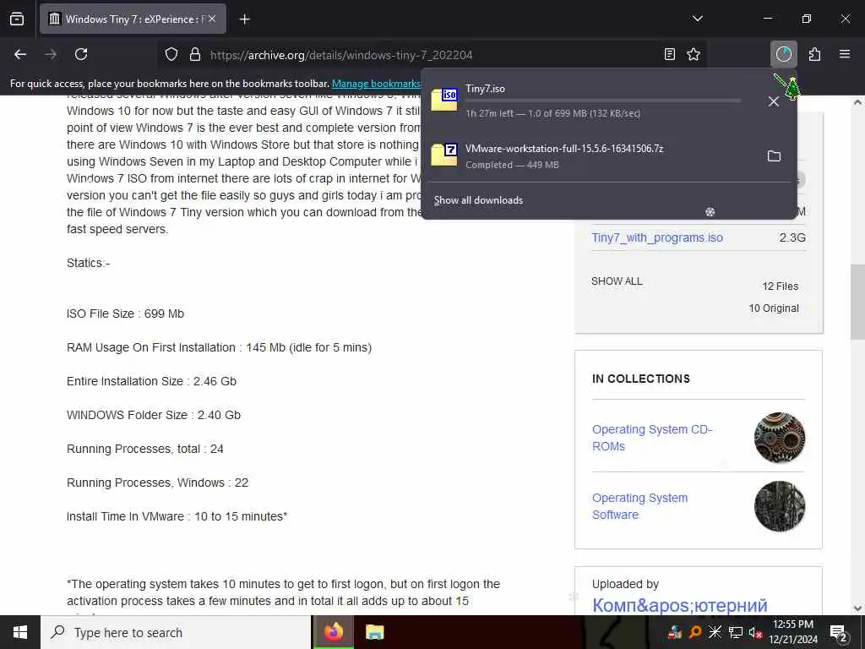This screenshot has height=649, width=865.
Task: Go back to the previous page
Action: (20, 54)
